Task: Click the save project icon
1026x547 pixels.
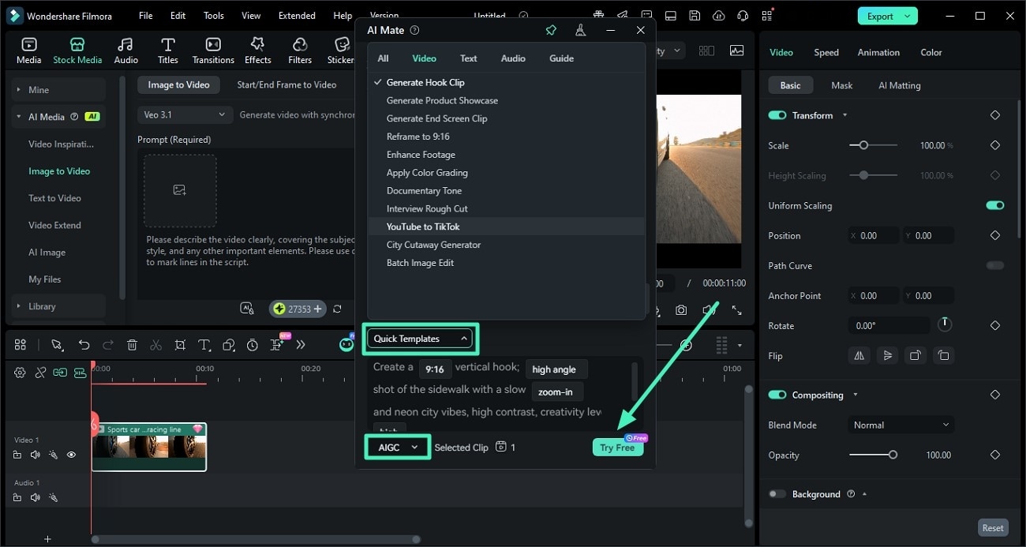Action: click(x=694, y=16)
